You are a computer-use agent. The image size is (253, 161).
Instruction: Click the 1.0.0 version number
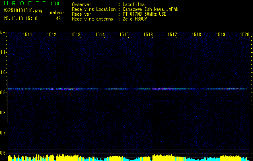click(x=55, y=4)
